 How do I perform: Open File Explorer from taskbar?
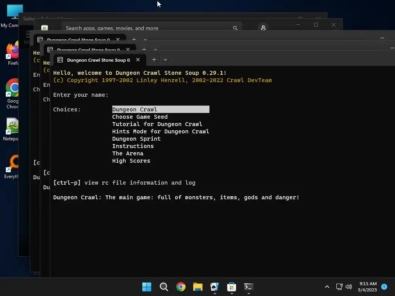coord(198,287)
